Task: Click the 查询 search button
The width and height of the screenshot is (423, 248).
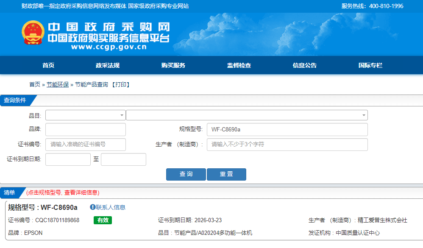Action: 186,174
